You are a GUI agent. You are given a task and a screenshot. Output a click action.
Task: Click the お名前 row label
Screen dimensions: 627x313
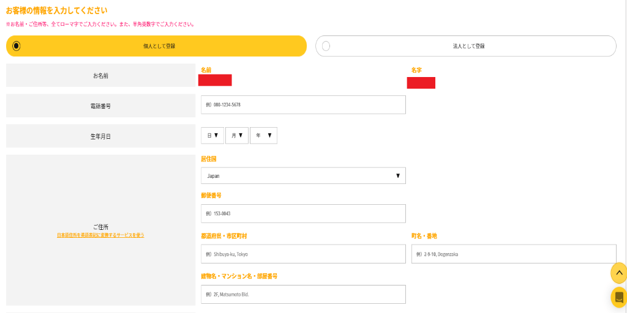(101, 75)
